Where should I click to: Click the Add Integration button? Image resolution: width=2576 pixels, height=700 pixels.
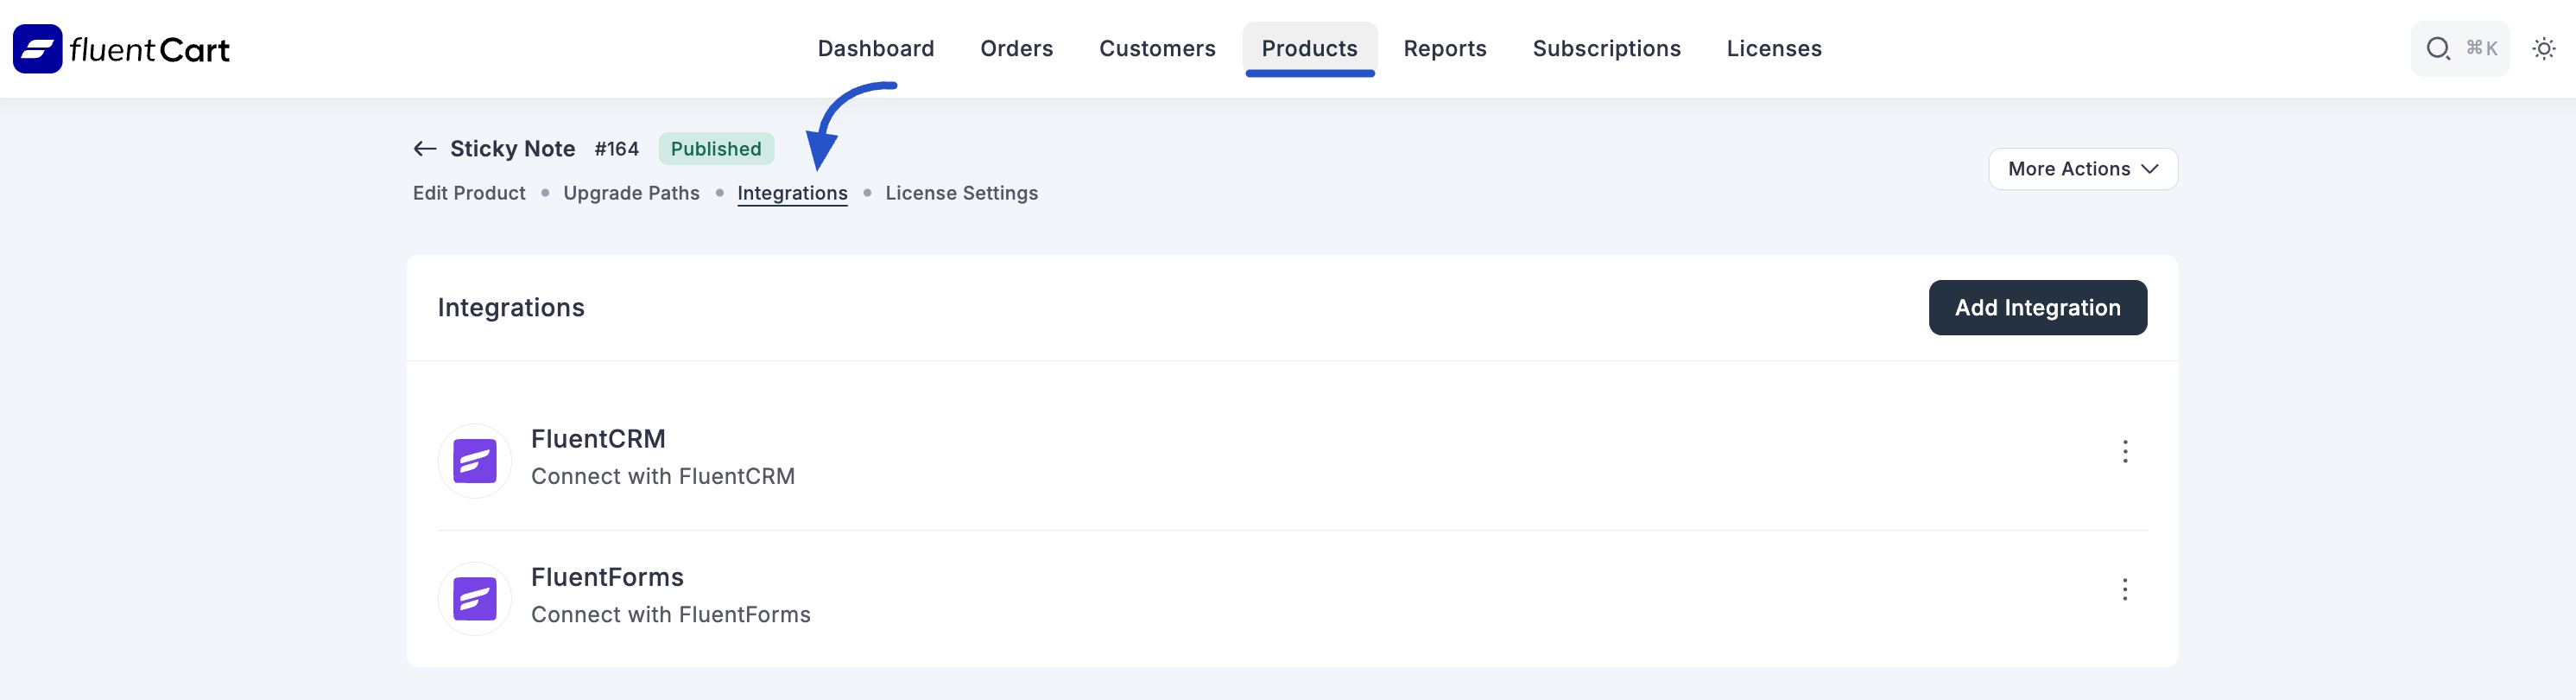pos(2037,308)
